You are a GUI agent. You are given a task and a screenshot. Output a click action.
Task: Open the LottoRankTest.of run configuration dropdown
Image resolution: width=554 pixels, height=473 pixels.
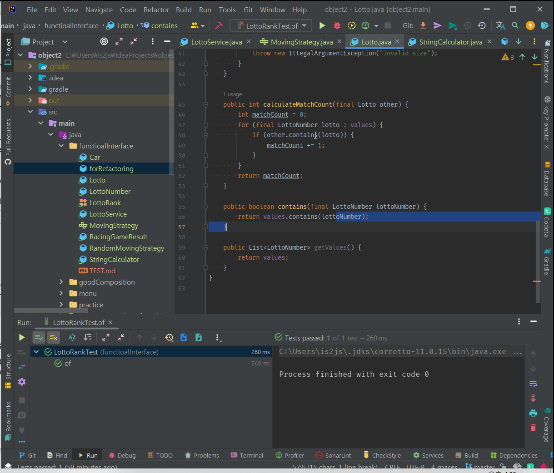(271, 26)
